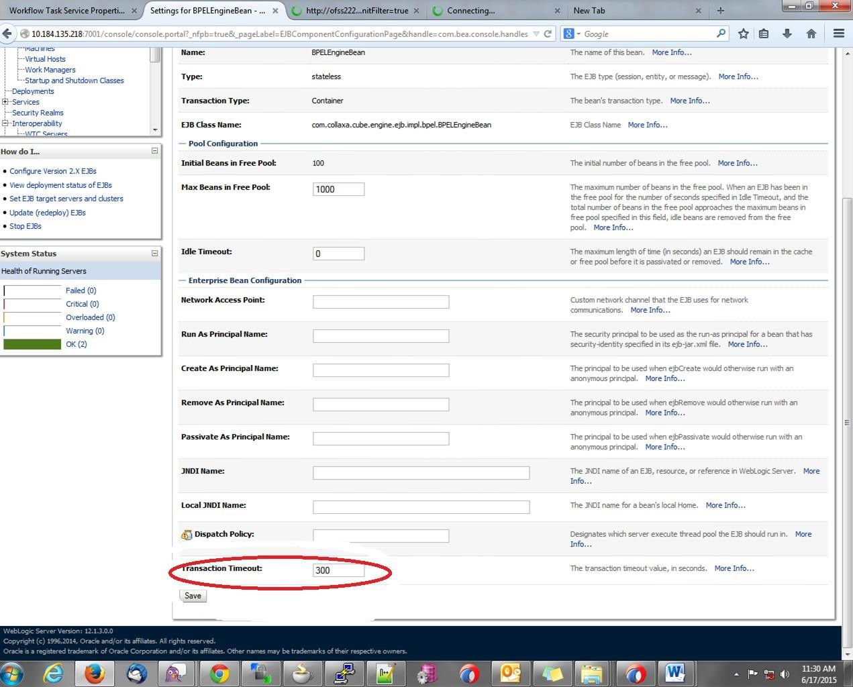The image size is (853, 687).
Task: Click the volume speaker tray icon
Action: point(785,674)
